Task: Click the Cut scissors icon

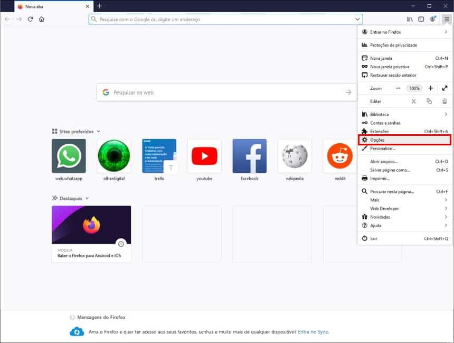Action: point(413,101)
